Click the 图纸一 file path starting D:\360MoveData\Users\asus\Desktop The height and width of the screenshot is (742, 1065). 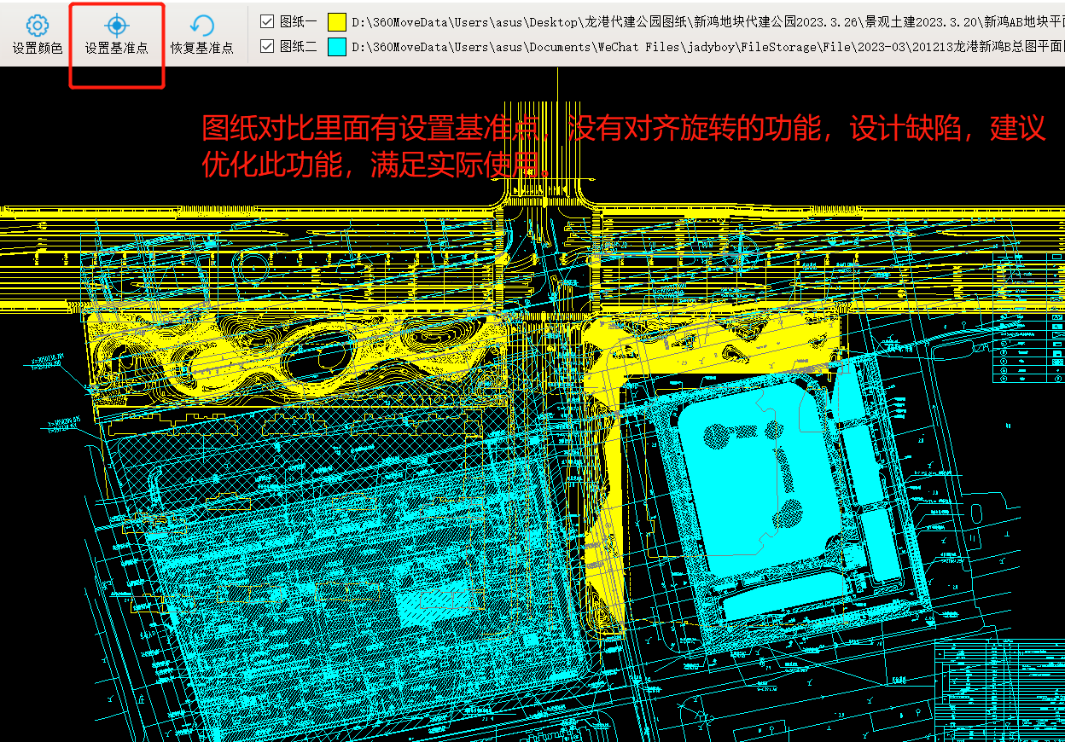[707, 21]
